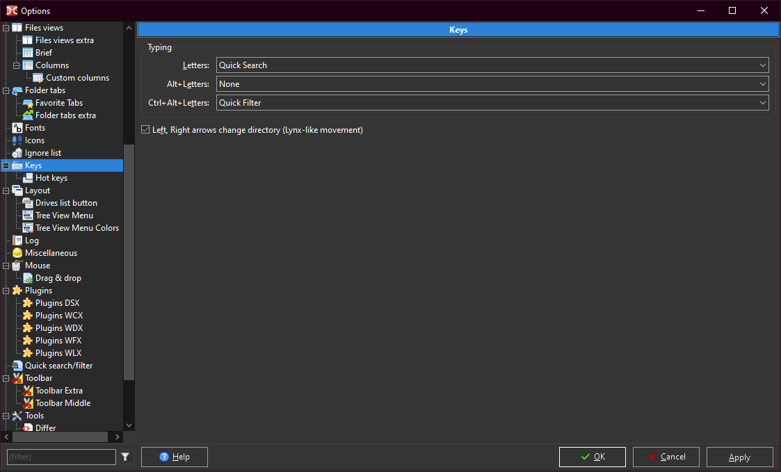This screenshot has width=781, height=472.
Task: Collapse the Layout tree node
Action: 6,190
